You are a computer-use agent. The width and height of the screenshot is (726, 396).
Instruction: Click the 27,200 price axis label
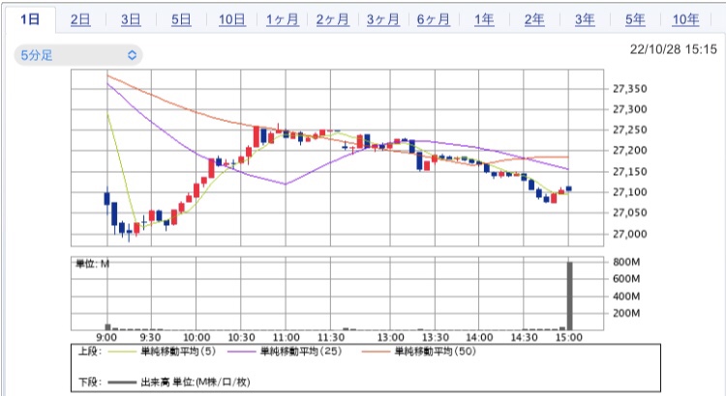click(x=630, y=151)
